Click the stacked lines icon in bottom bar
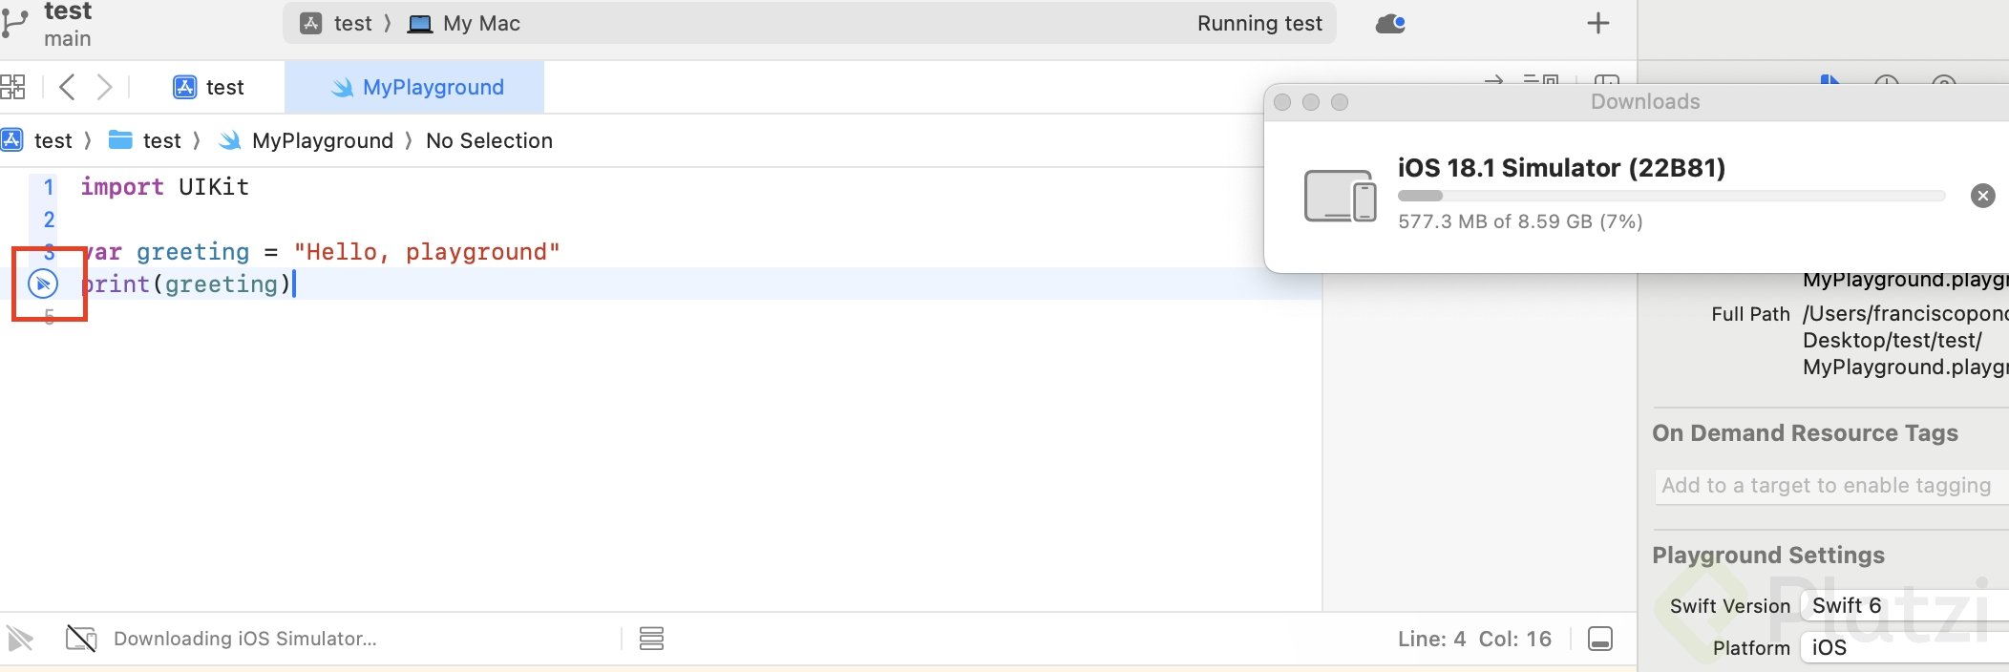This screenshot has width=2009, height=672. (651, 639)
